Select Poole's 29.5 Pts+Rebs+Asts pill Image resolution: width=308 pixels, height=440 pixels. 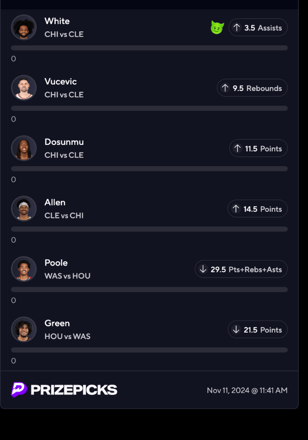(241, 269)
